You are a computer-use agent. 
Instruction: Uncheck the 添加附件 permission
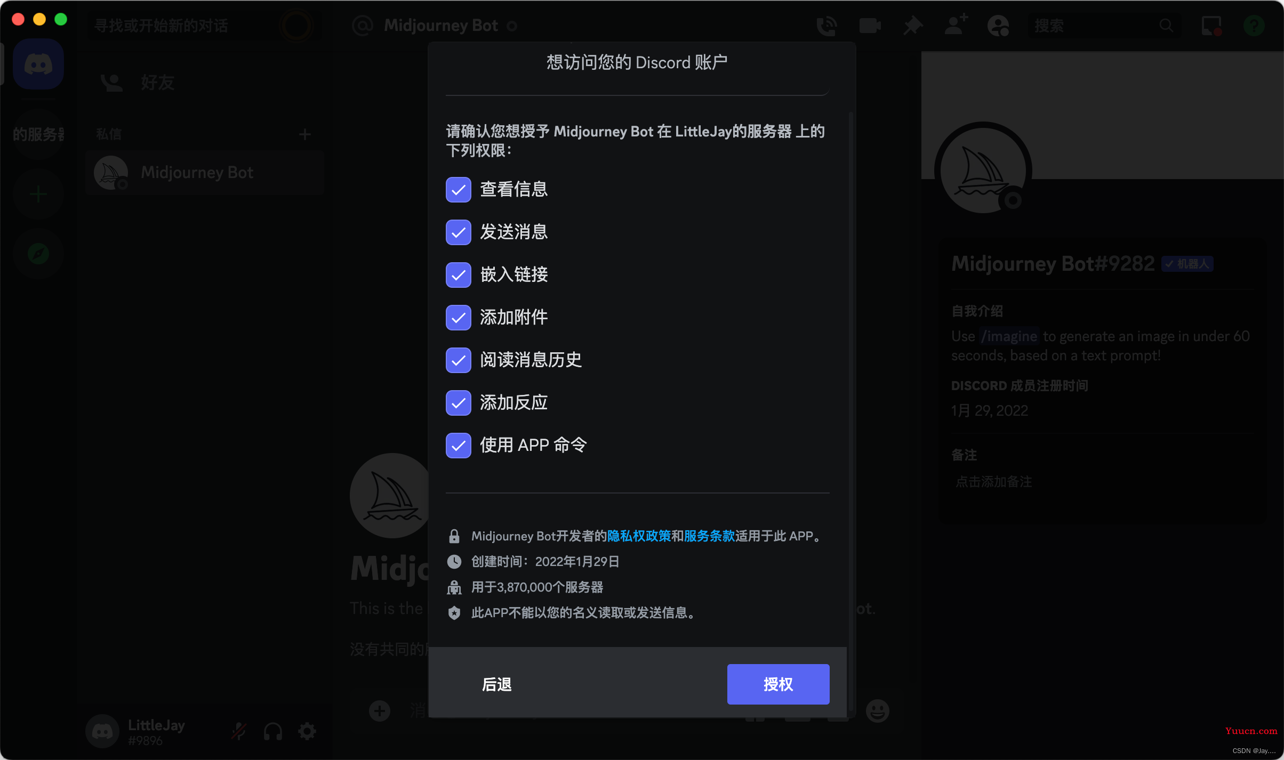click(459, 318)
